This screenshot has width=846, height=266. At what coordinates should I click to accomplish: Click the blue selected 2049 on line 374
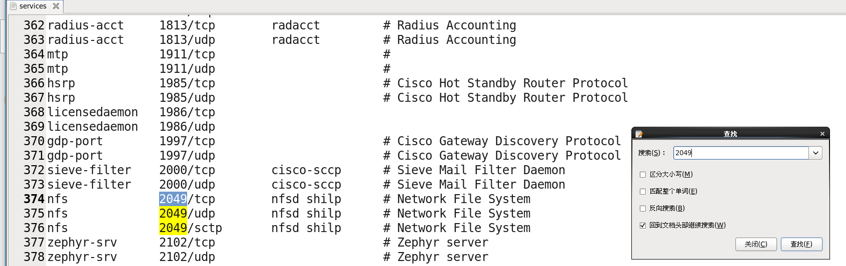(173, 199)
